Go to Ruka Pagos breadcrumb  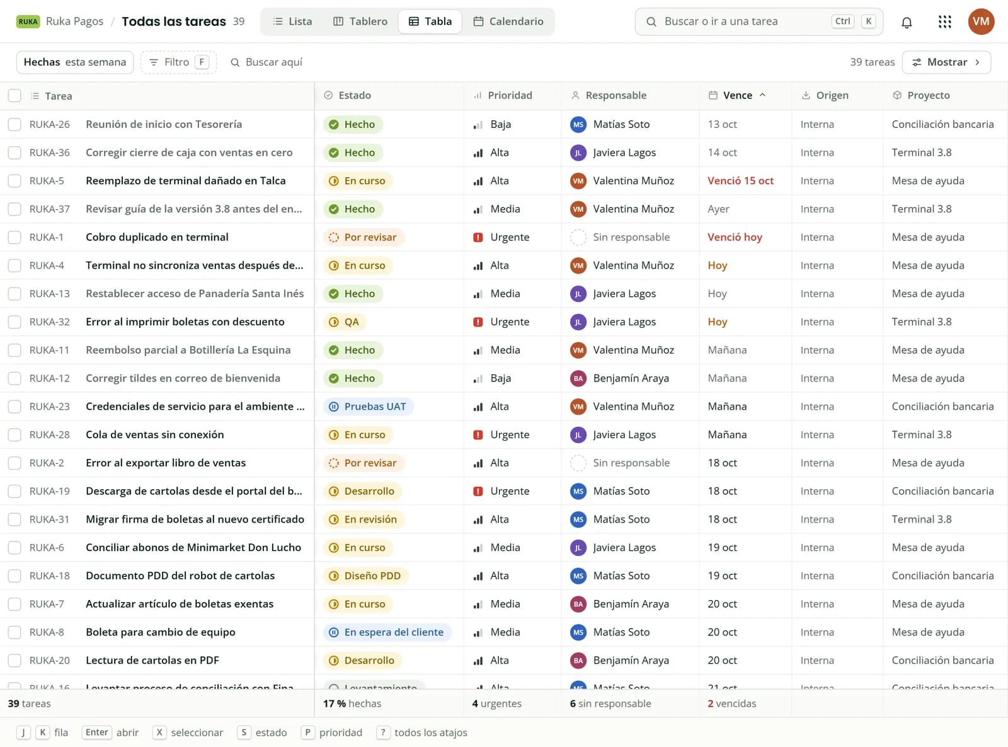pyautogui.click(x=74, y=21)
